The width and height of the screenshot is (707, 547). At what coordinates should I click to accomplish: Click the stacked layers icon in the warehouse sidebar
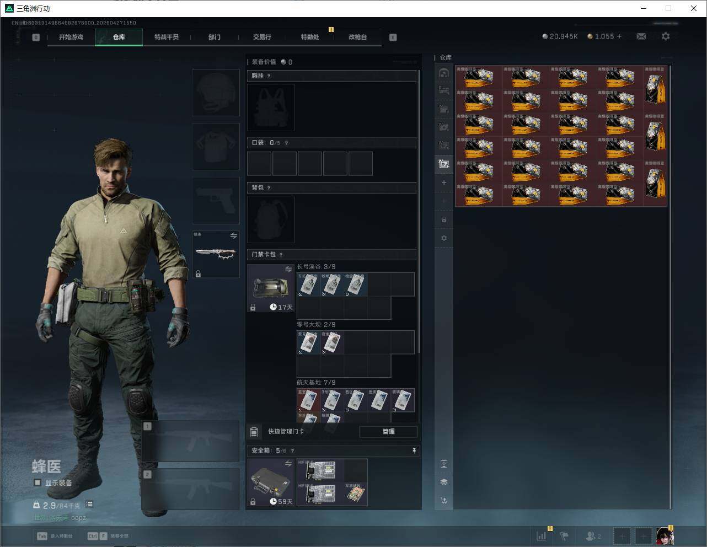point(444,482)
